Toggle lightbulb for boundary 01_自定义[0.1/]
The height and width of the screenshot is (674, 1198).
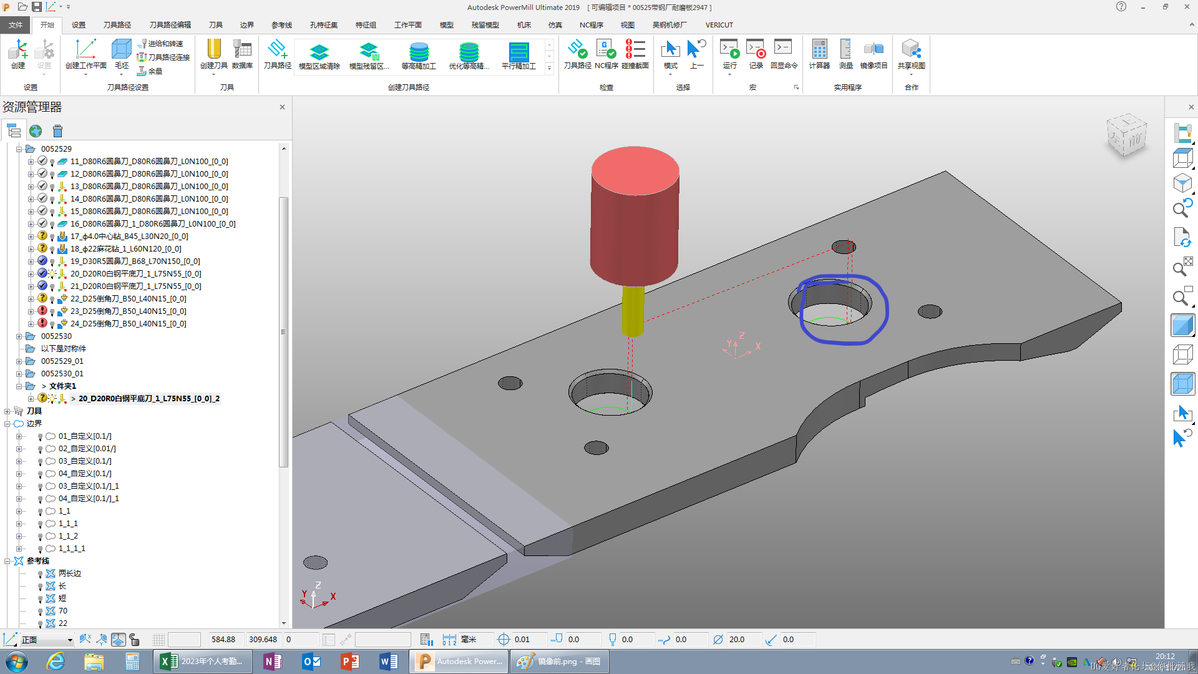(41, 436)
